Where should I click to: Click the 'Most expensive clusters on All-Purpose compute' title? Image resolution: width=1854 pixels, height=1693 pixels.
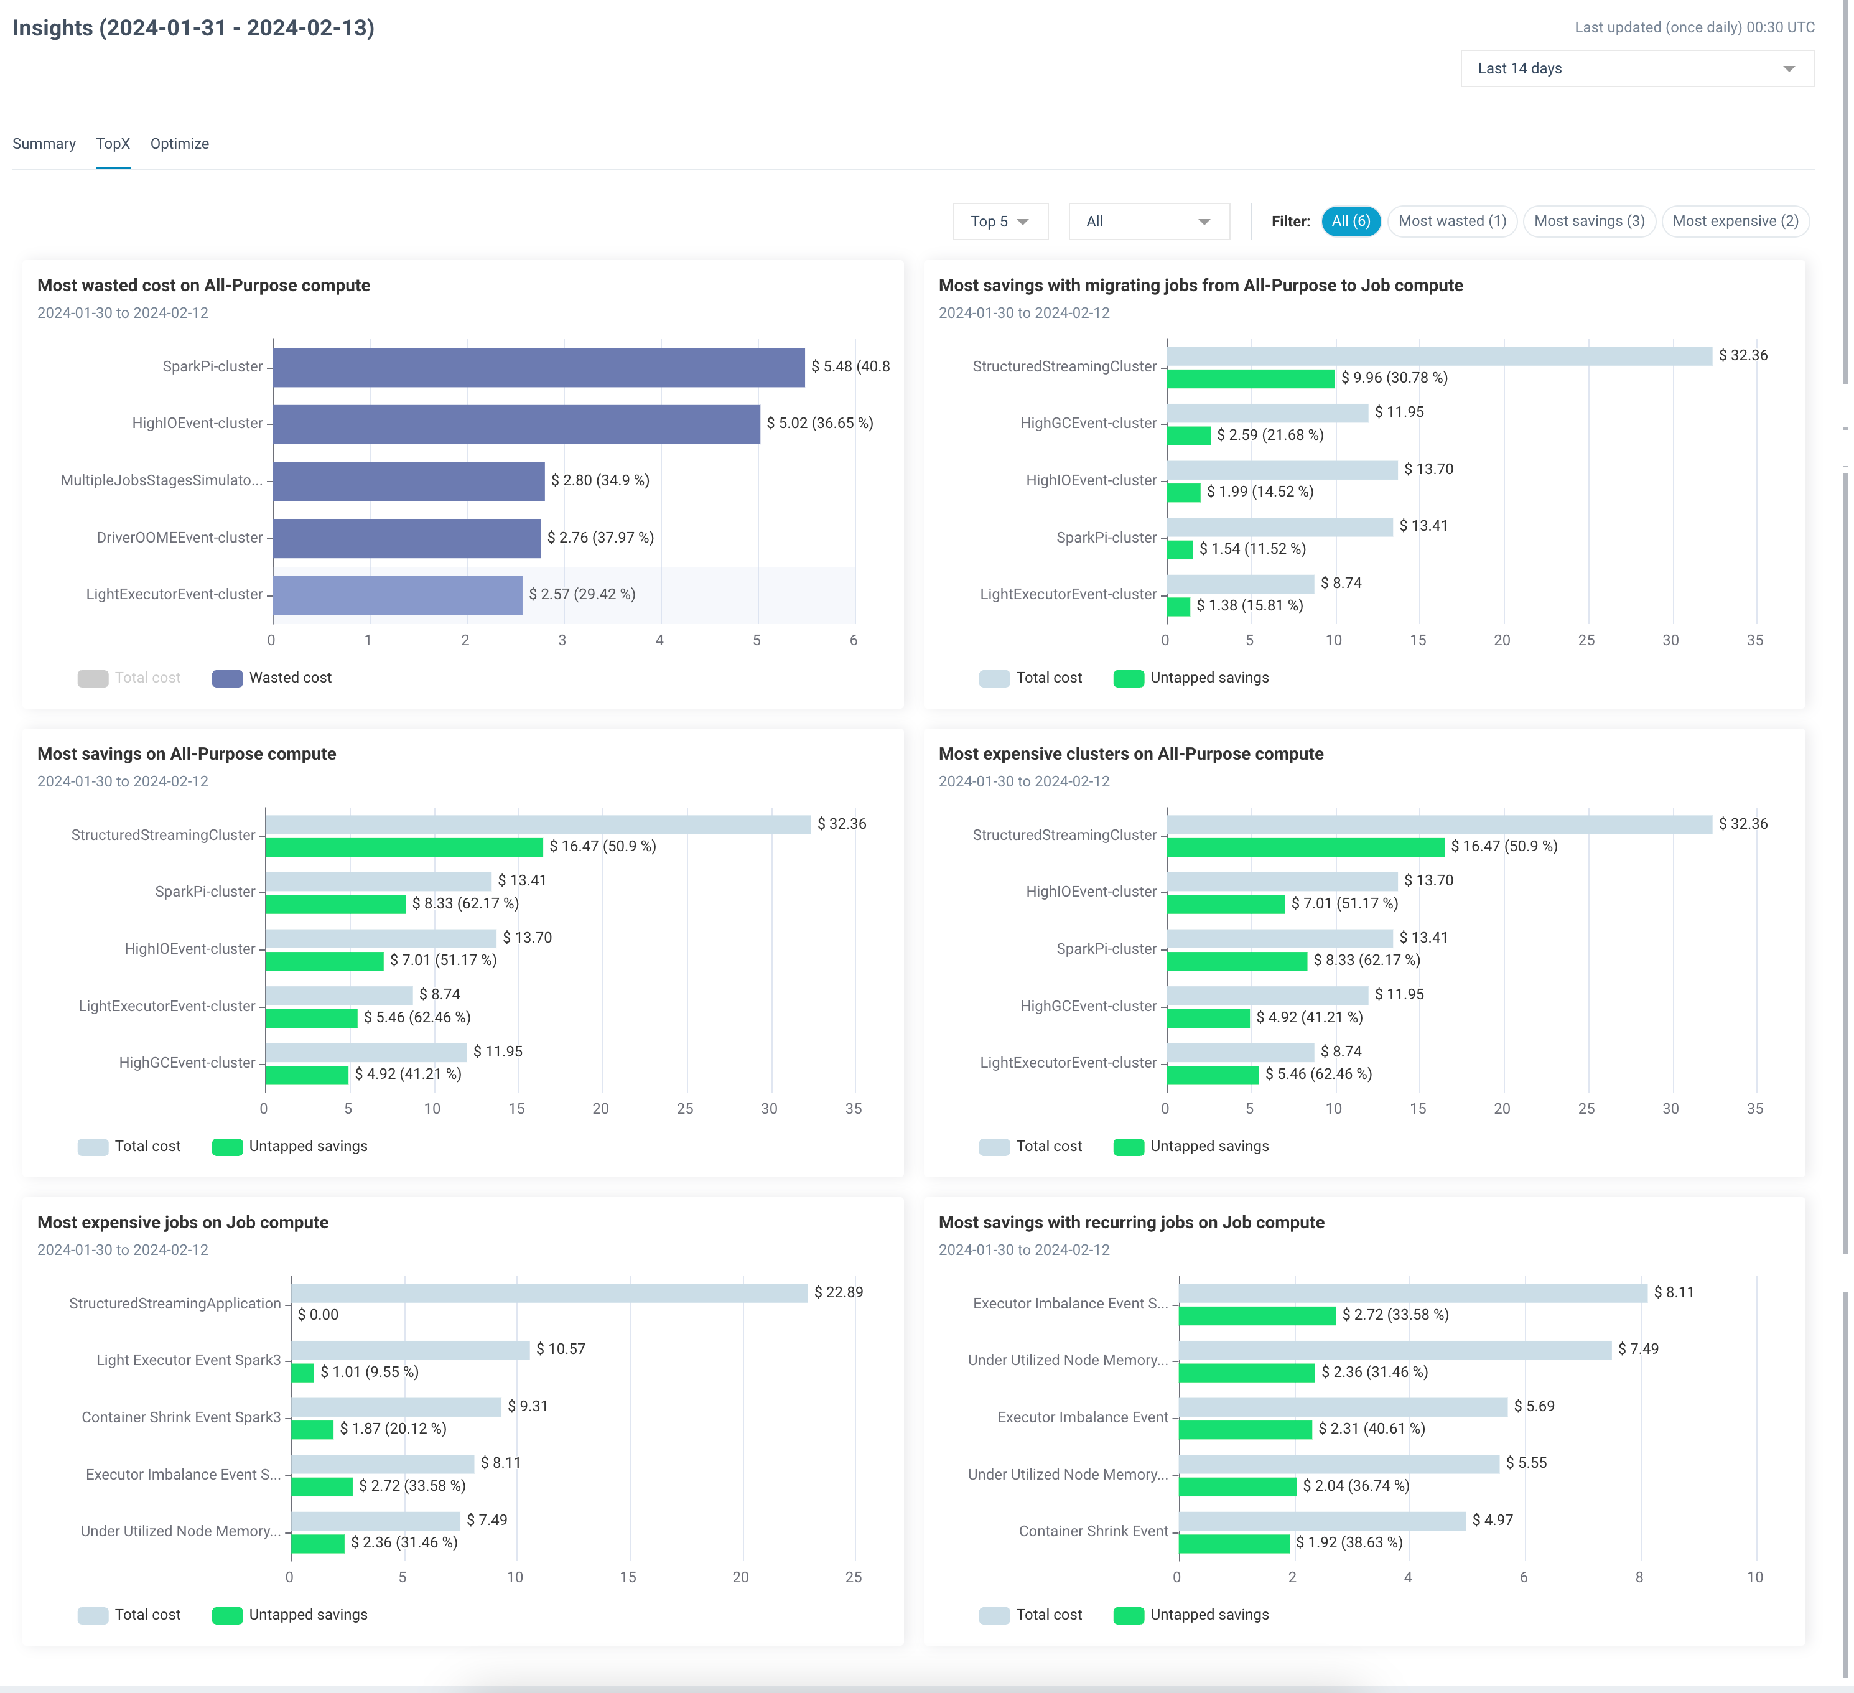click(x=1131, y=754)
